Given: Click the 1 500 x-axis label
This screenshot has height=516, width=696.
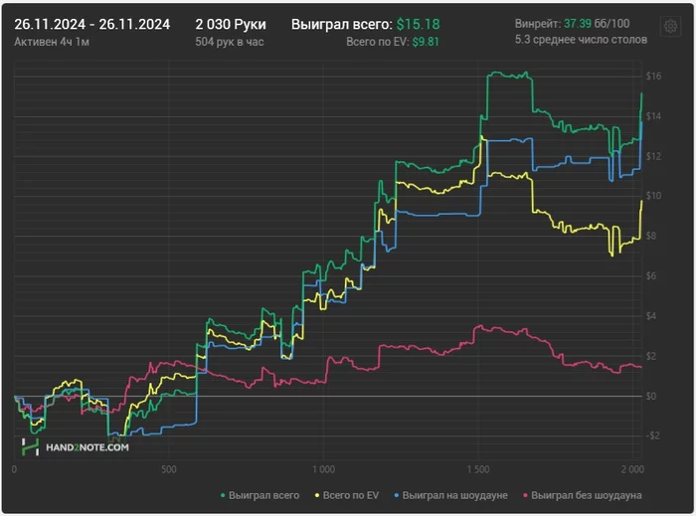Looking at the screenshot, I should [478, 469].
